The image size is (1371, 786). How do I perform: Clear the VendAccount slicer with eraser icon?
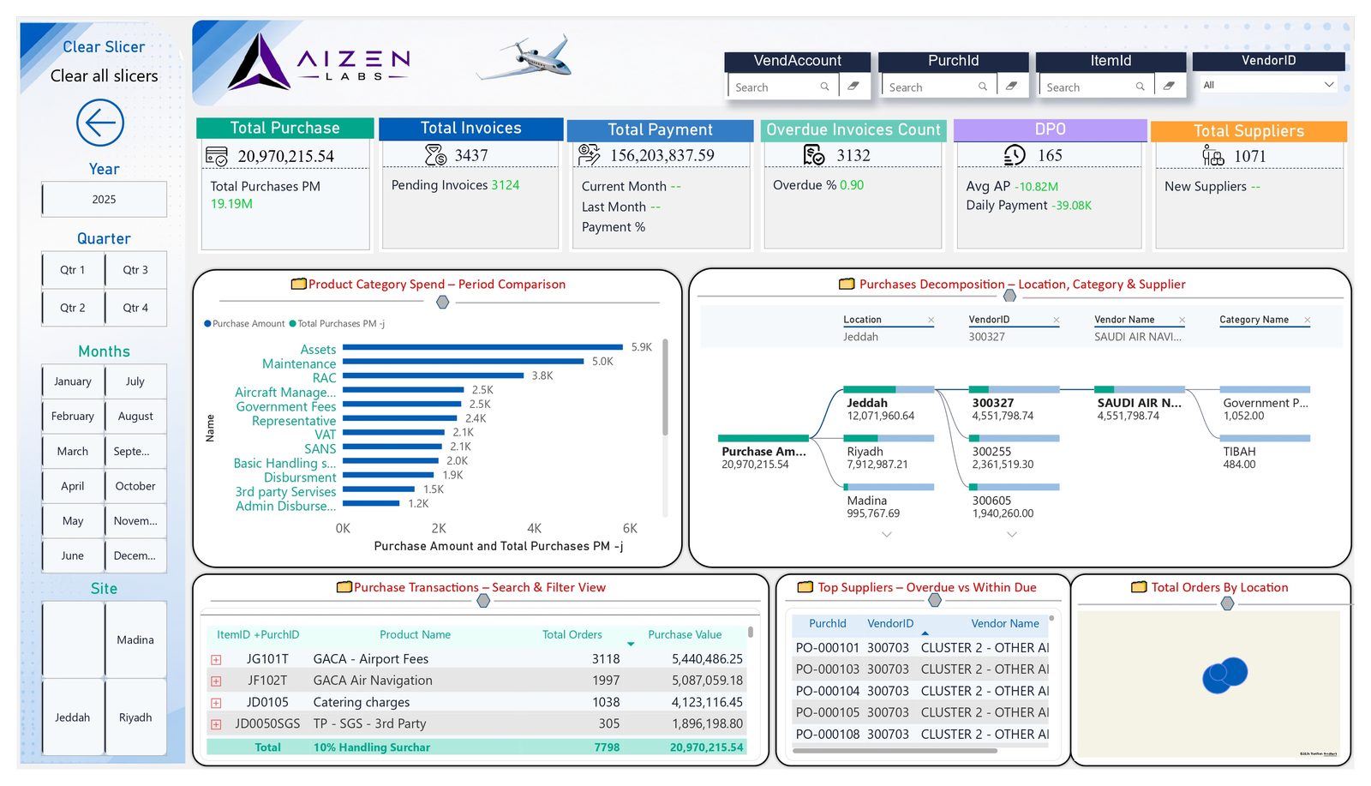pyautogui.click(x=853, y=86)
